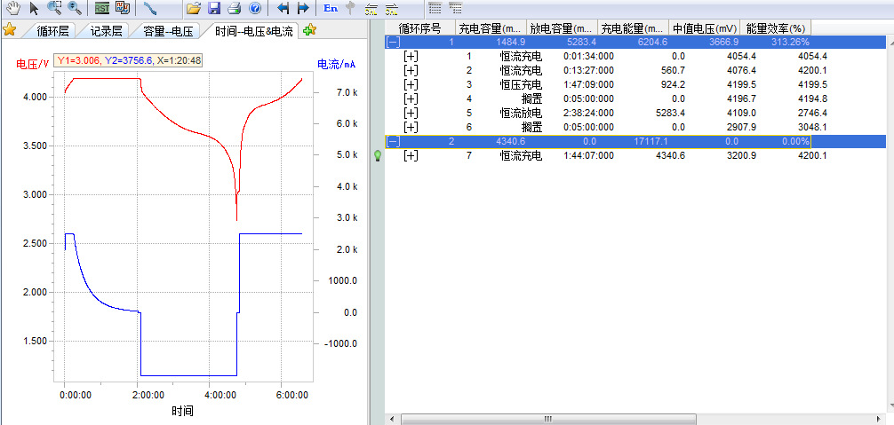Screen dimensions: 894x425
Task: Switch to the 记录层 tab
Action: click(x=106, y=31)
